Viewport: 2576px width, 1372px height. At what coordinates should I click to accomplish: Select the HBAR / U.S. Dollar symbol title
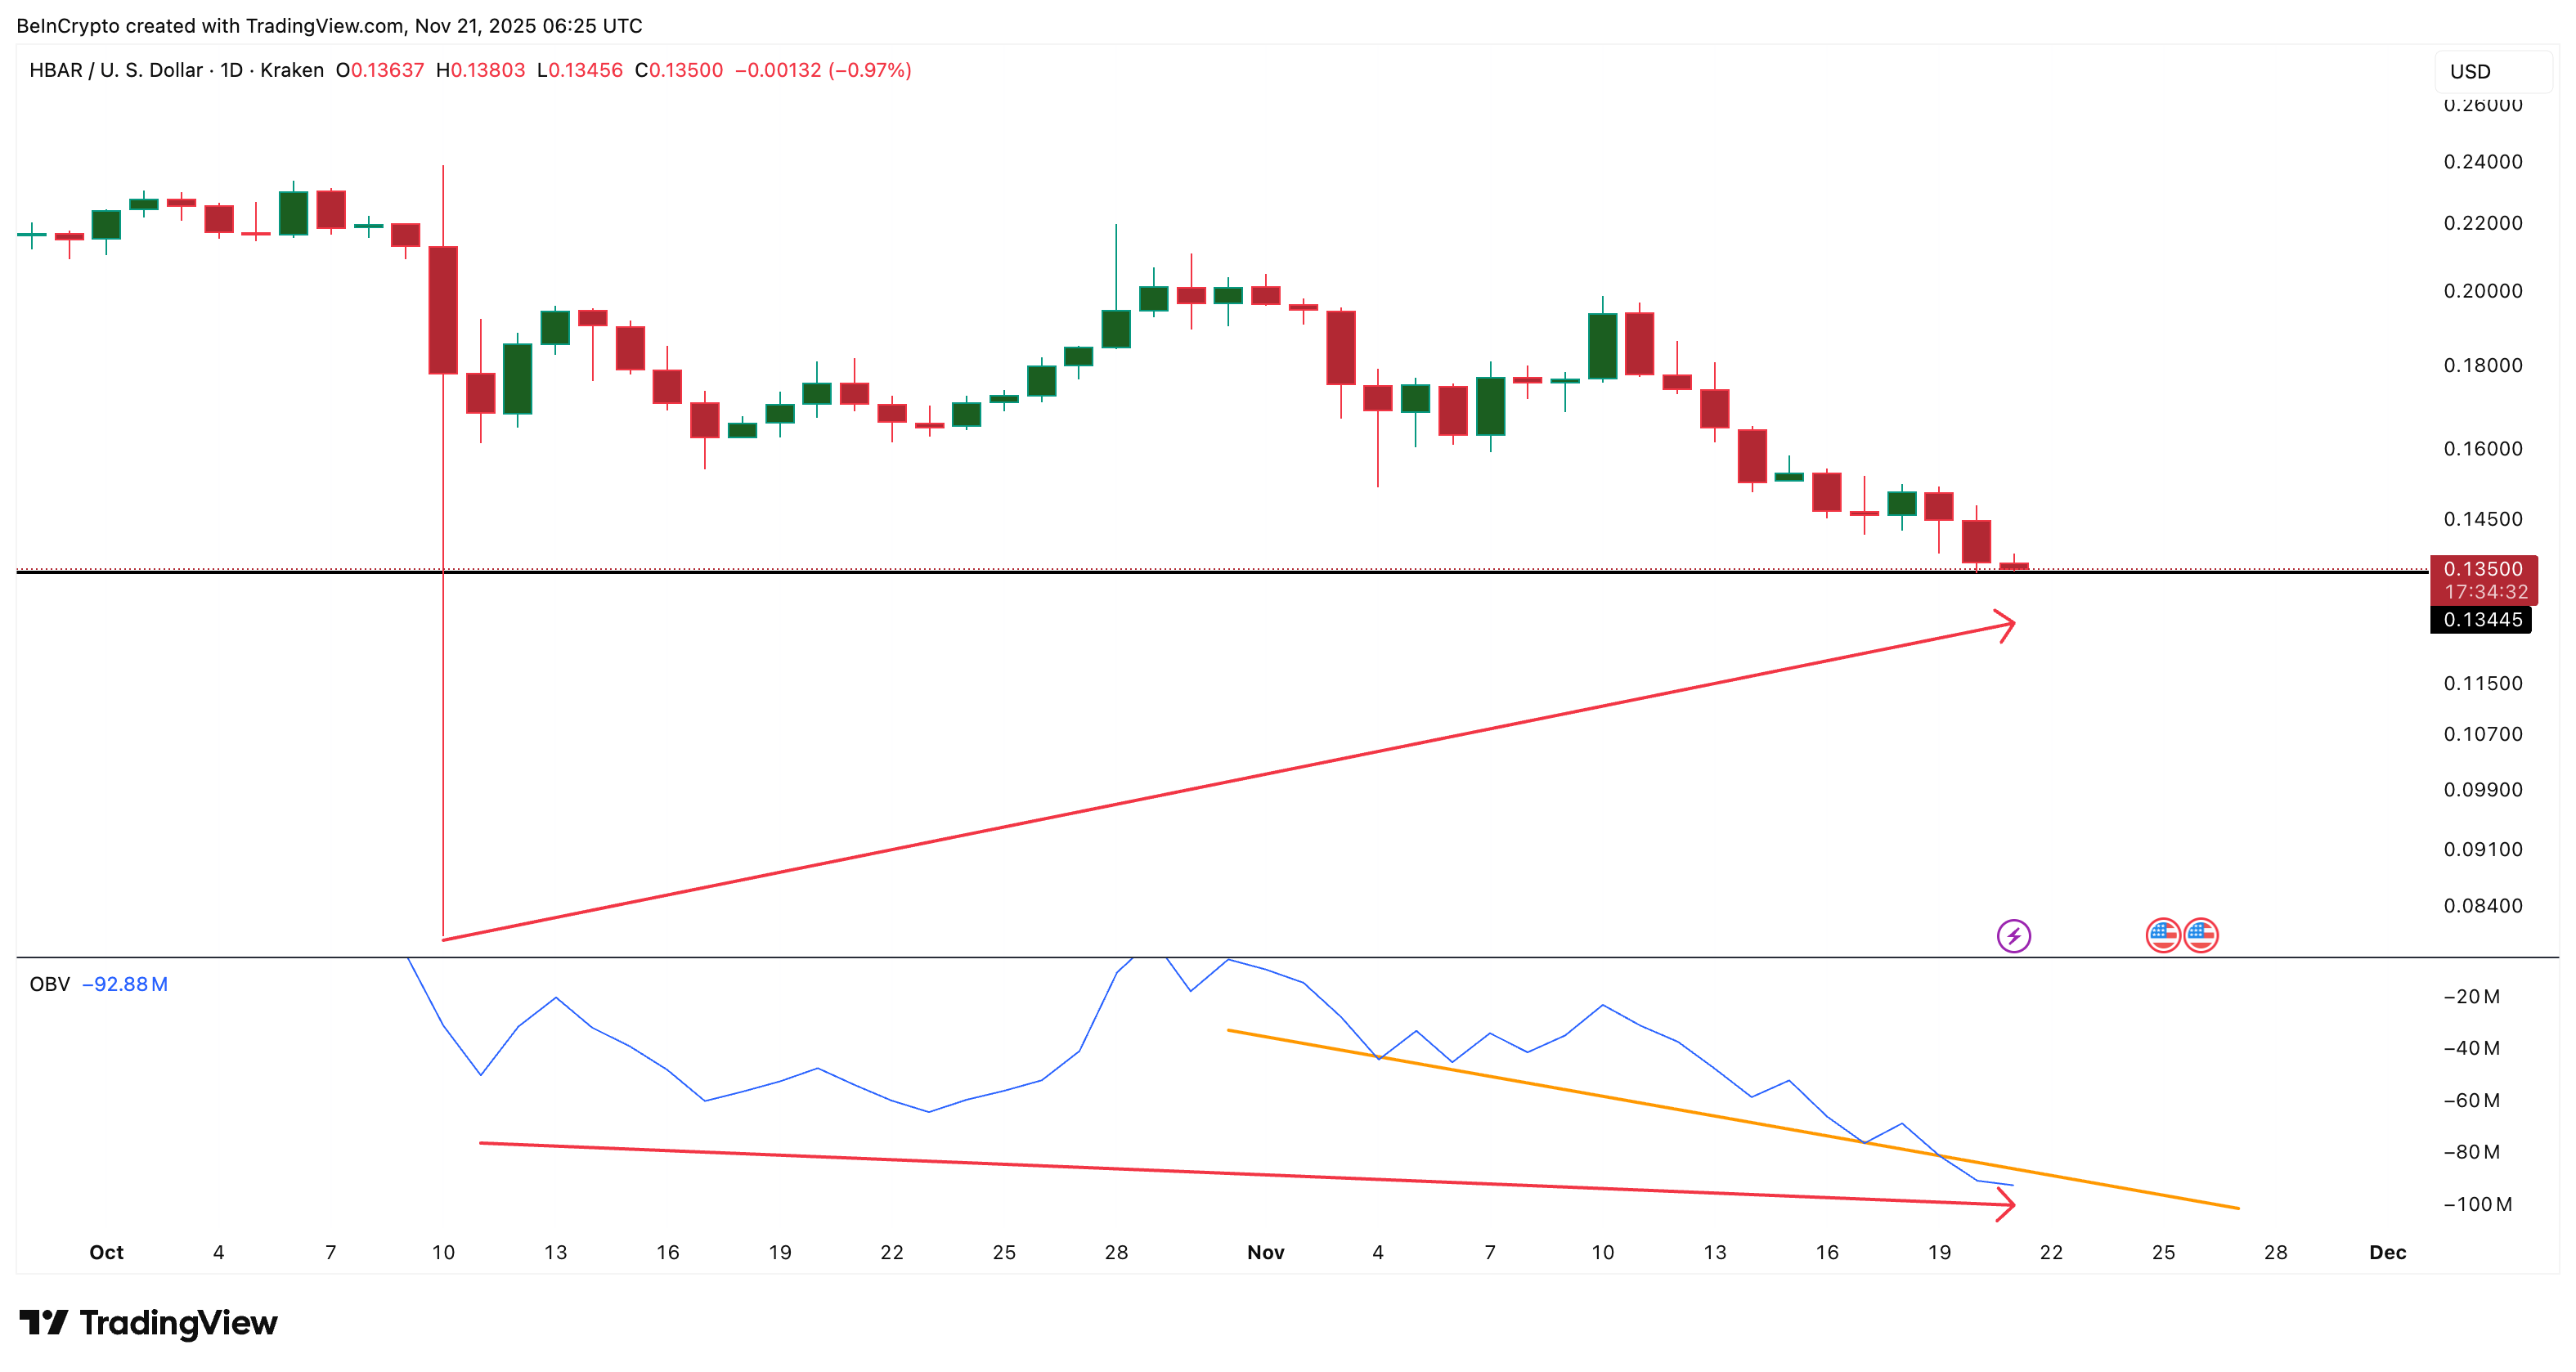(115, 71)
